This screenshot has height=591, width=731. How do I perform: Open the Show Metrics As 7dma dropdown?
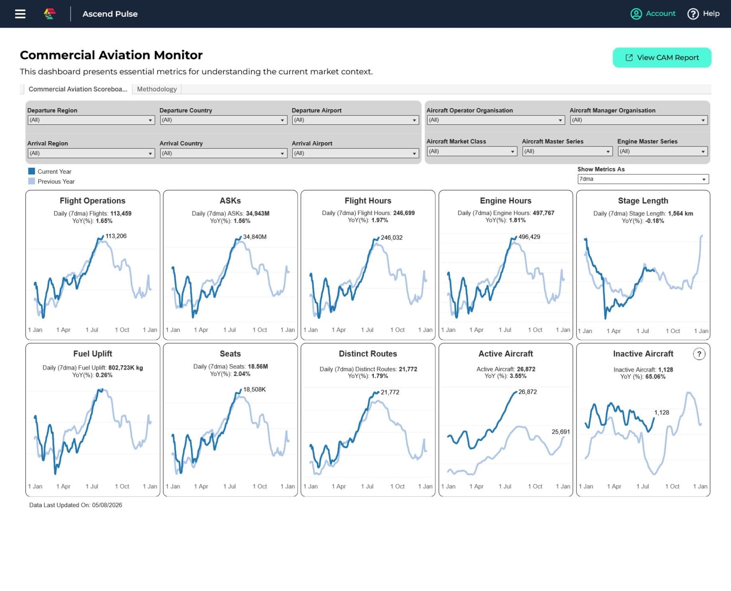pos(643,179)
